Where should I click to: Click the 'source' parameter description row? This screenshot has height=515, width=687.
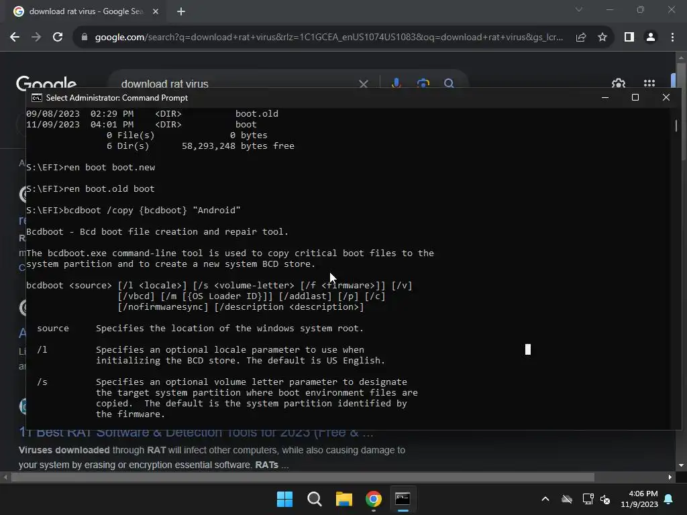[200, 329]
